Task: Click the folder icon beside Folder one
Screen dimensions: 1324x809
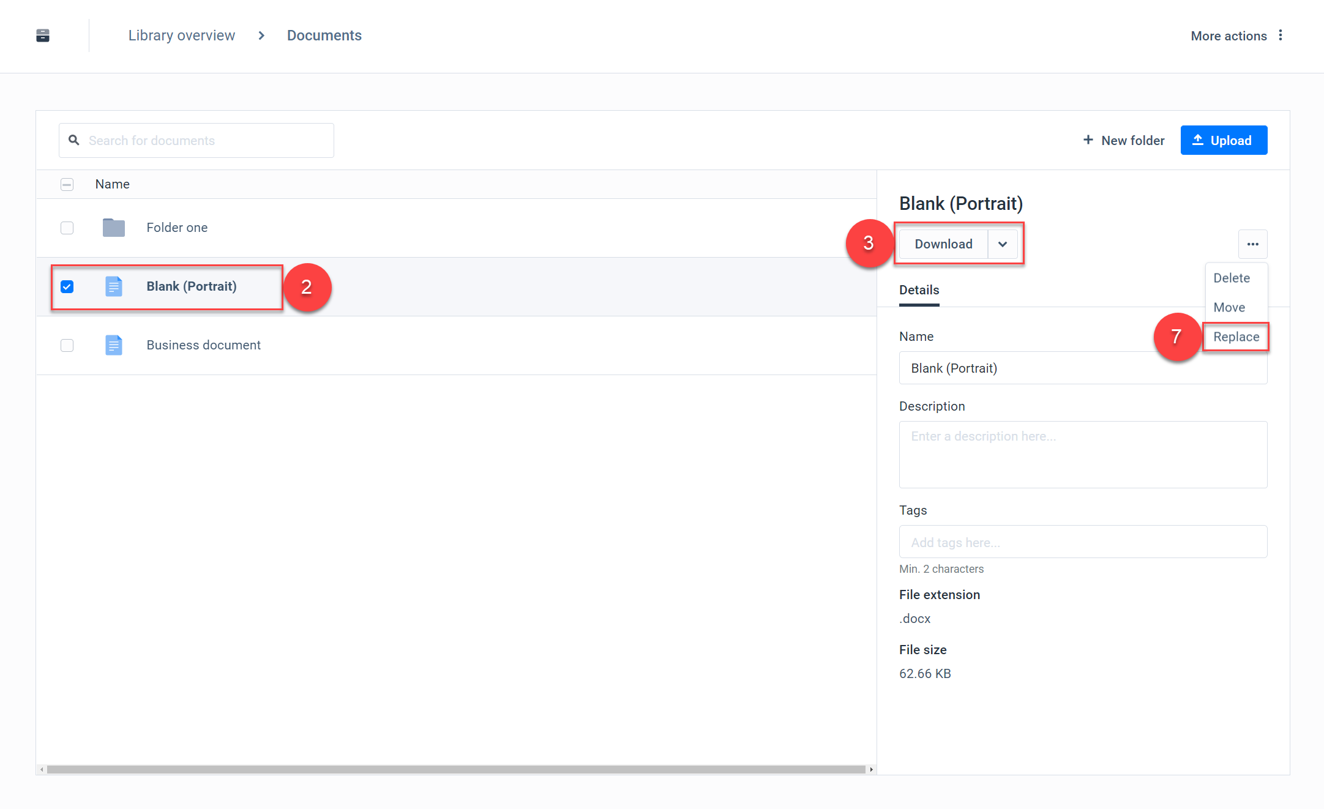Action: click(113, 227)
